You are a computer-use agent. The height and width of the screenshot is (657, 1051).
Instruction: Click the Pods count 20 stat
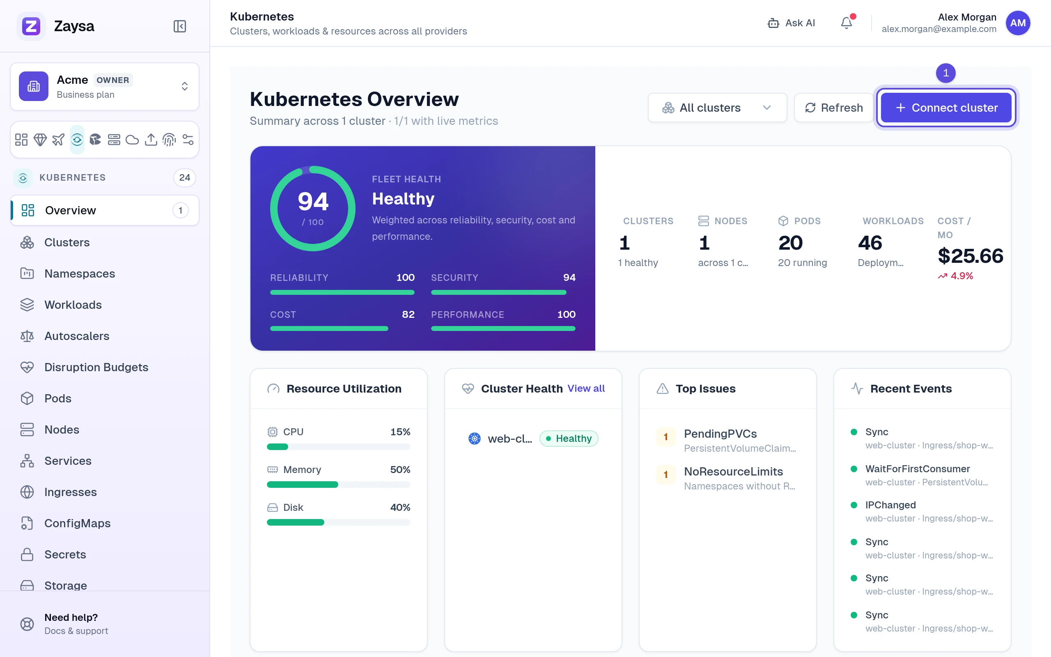790,243
